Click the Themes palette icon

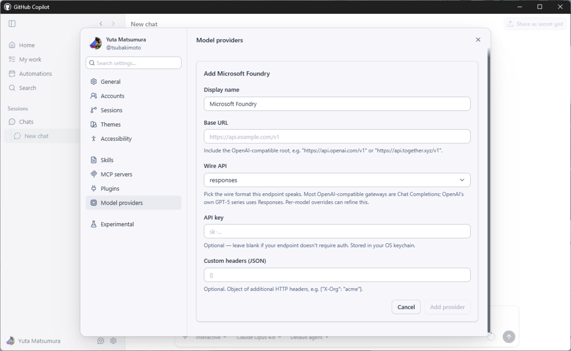click(94, 124)
